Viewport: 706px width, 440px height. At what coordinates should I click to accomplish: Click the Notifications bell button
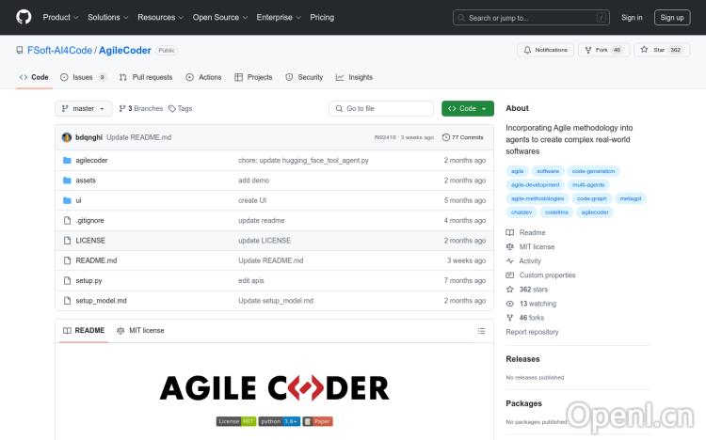[x=545, y=50]
